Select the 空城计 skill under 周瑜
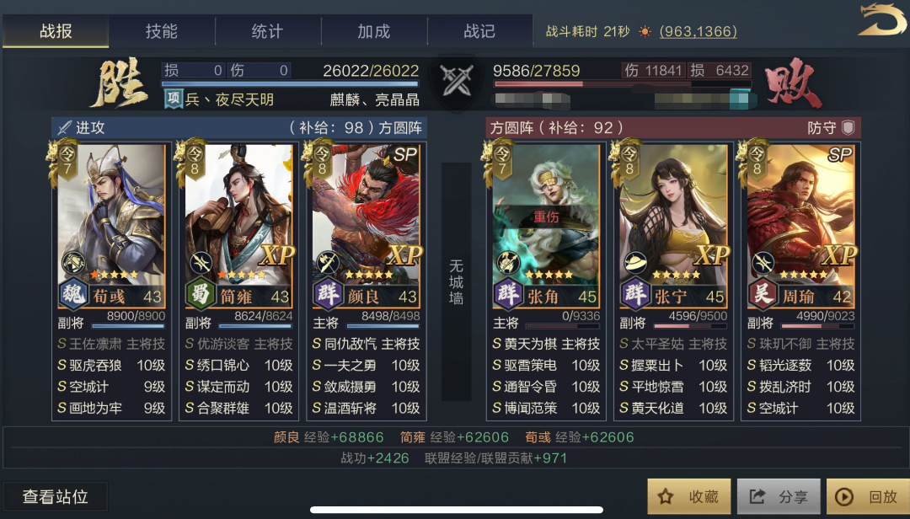The image size is (910, 519). pos(801,408)
